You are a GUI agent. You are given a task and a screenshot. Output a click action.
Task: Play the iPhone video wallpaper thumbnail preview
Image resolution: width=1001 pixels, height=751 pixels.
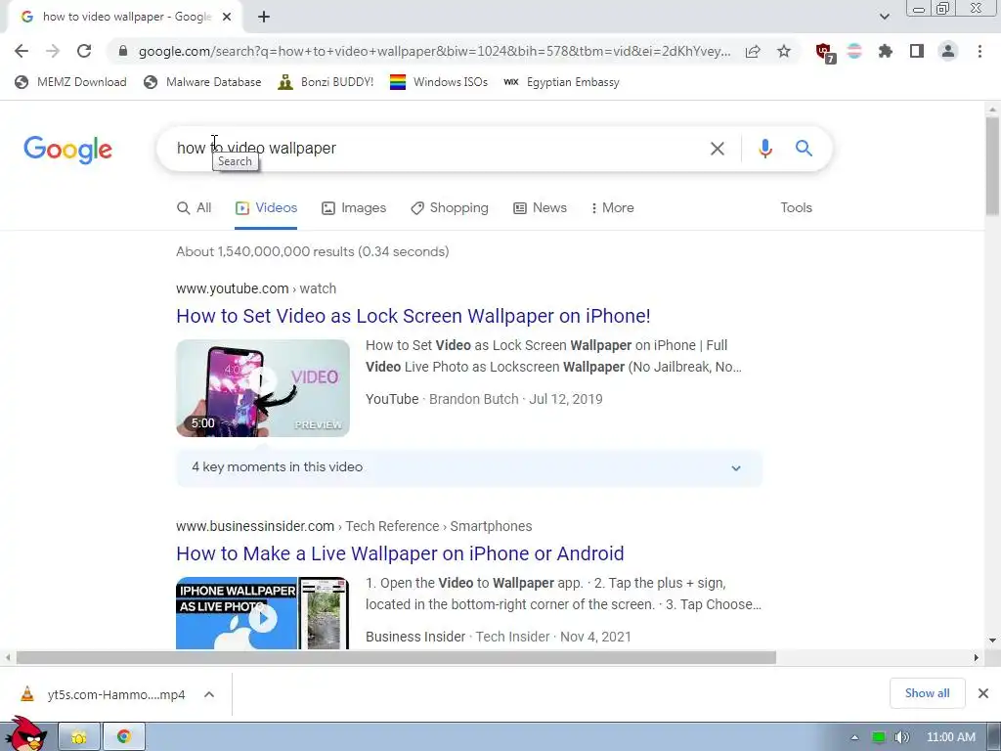pos(263,388)
